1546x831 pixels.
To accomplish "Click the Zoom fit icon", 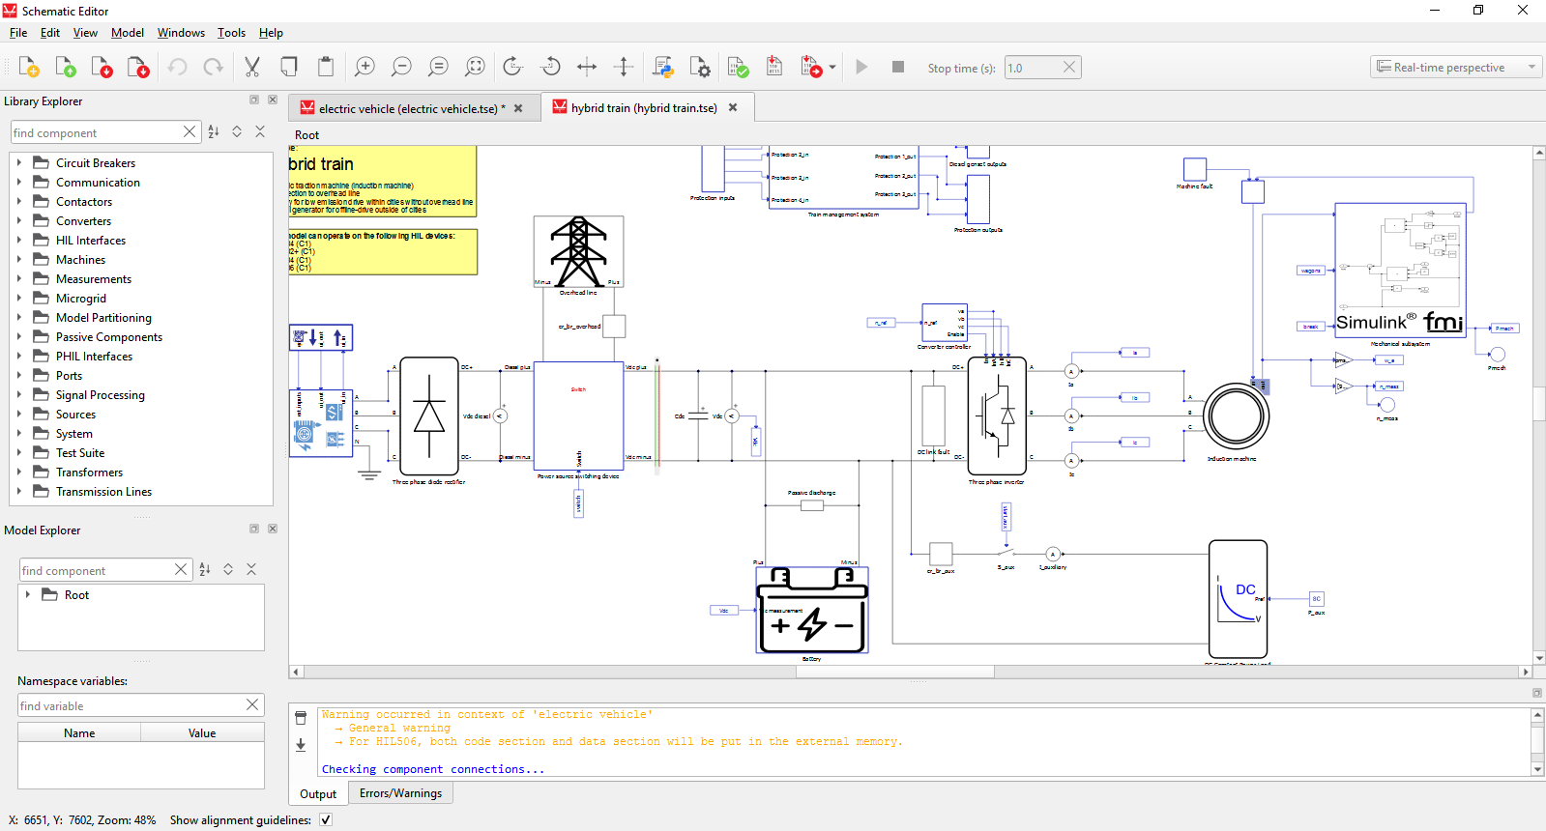I will 475,67.
